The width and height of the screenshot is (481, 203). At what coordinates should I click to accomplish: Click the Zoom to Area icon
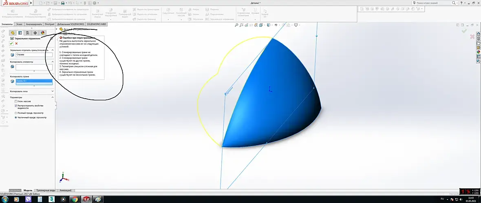coord(242,25)
